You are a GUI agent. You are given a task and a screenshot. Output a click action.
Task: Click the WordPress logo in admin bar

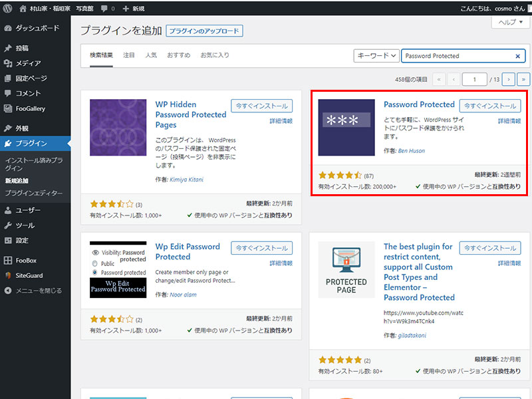8,9
